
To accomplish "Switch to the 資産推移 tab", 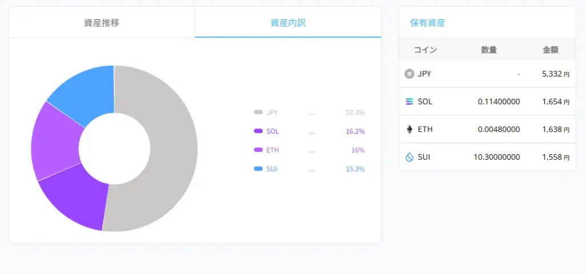I will pos(102,22).
